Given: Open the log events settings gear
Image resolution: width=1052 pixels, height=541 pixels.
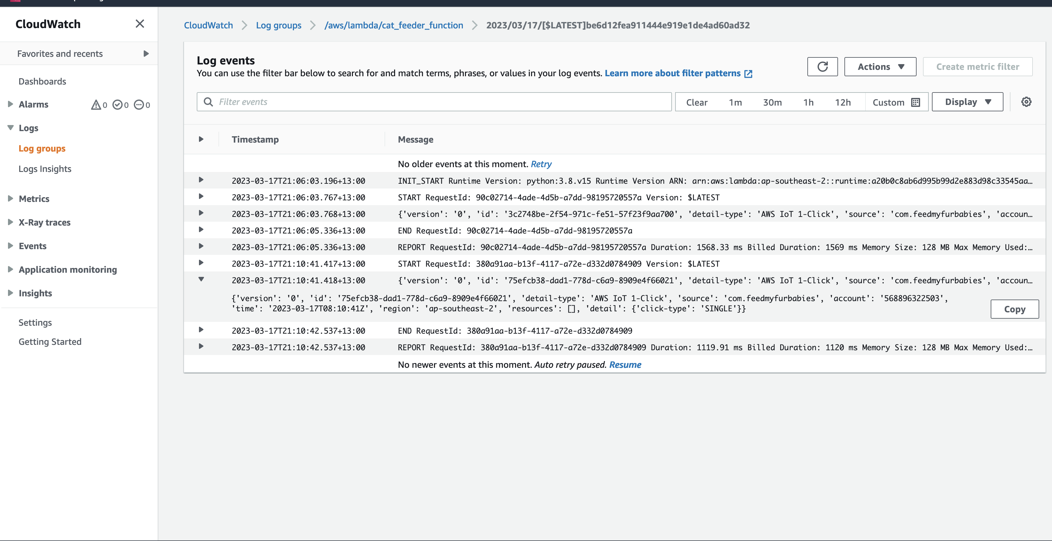Looking at the screenshot, I should tap(1026, 101).
